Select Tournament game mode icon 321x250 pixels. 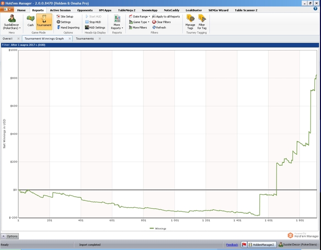(44, 21)
